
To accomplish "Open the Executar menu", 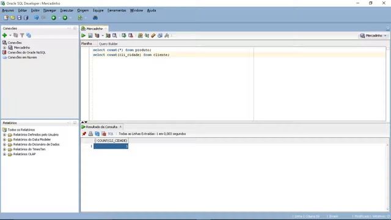I will [x=67, y=10].
